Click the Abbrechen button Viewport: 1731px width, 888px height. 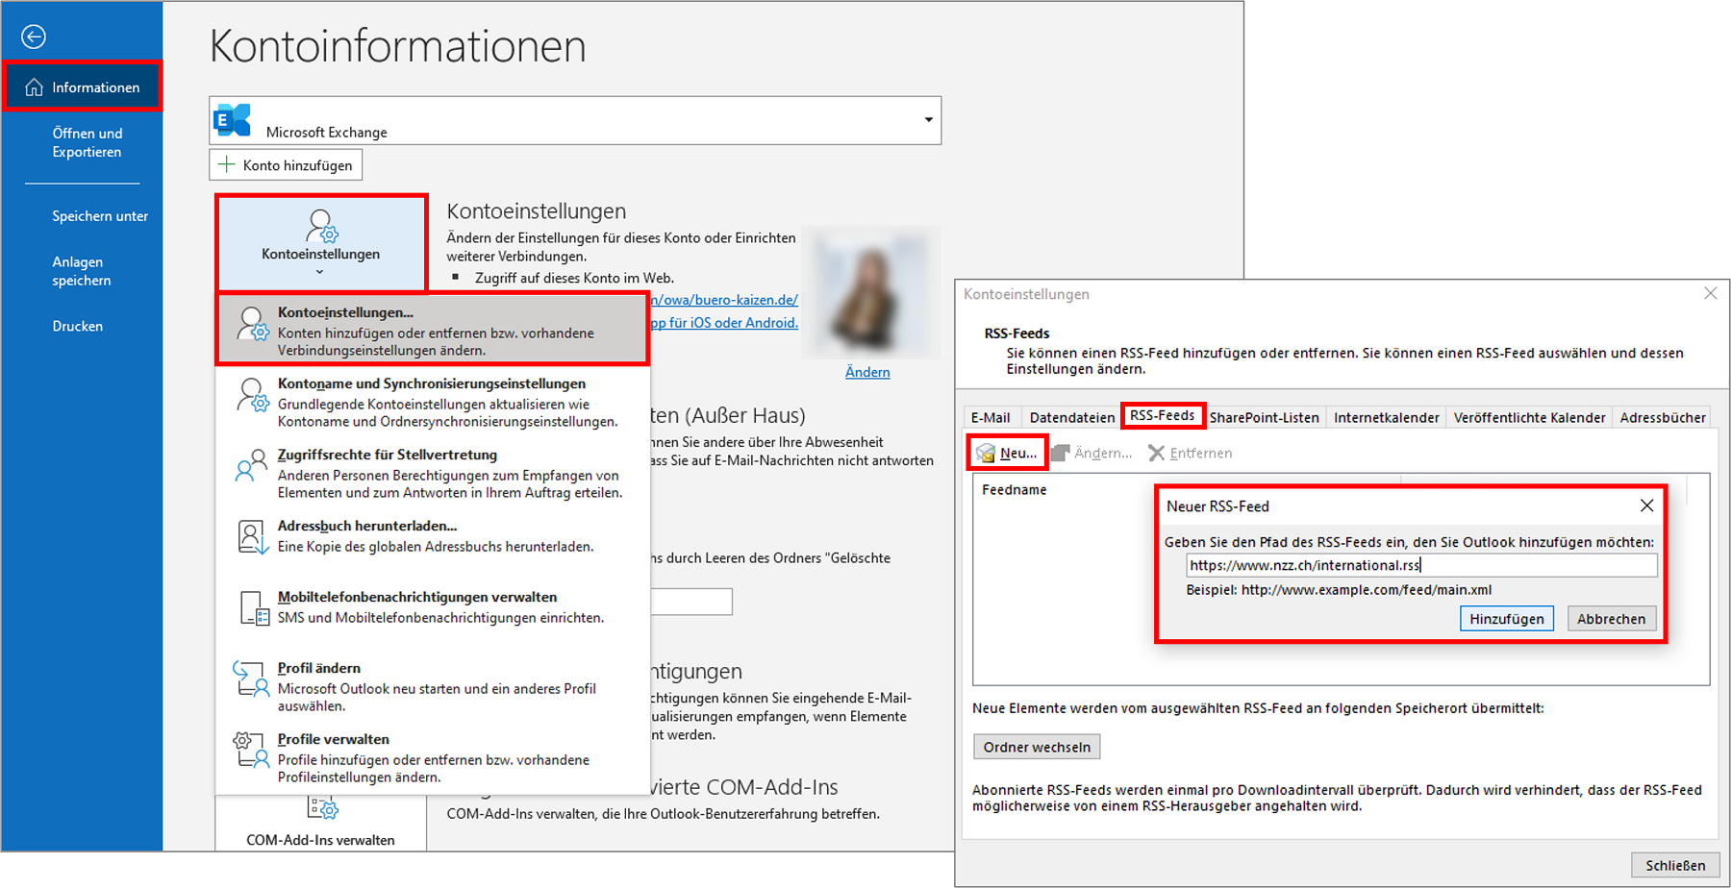pos(1611,619)
